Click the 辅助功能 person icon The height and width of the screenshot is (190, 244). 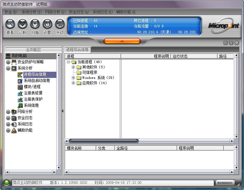[14, 130]
